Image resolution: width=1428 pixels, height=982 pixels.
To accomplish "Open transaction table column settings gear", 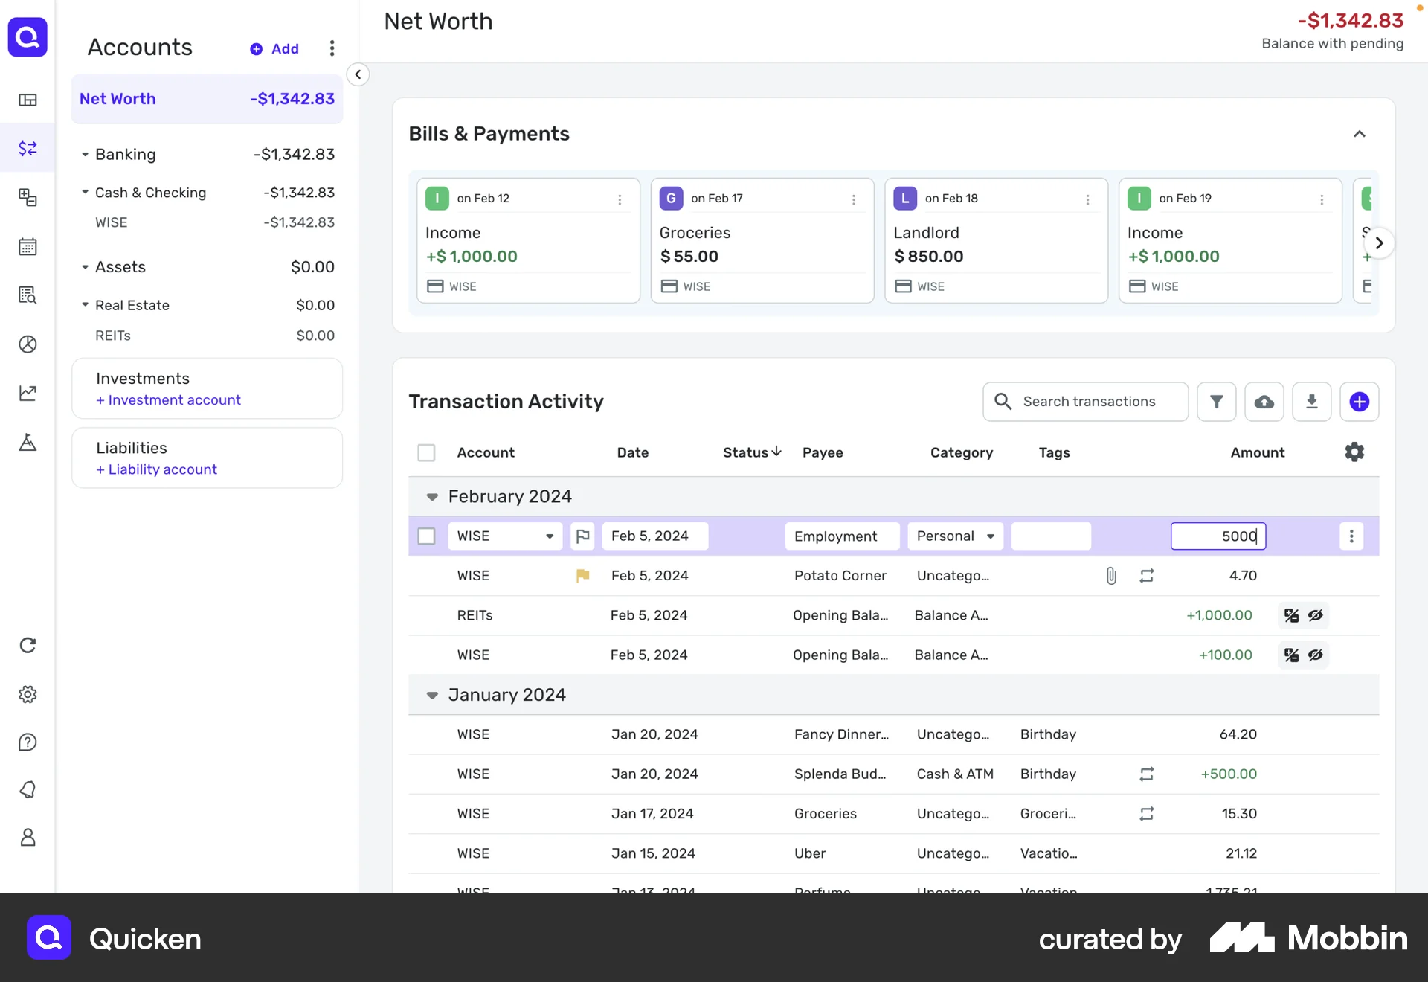I will pyautogui.click(x=1354, y=452).
